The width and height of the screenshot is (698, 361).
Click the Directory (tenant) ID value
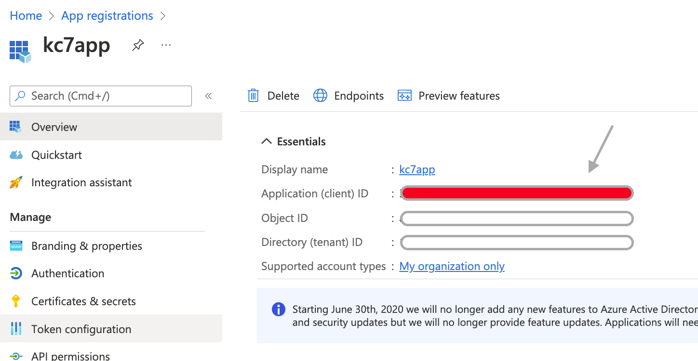coord(517,243)
